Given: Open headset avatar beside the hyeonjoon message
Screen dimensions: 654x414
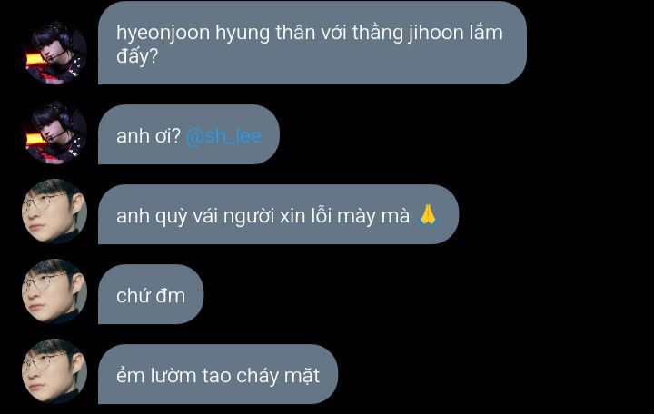Looking at the screenshot, I should [x=55, y=54].
